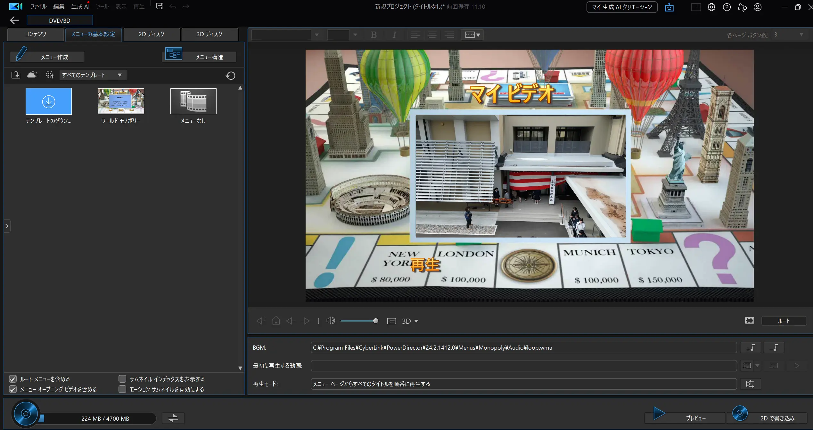This screenshot has height=430, width=813.
Task: Open the 編集 menu
Action: pos(59,6)
